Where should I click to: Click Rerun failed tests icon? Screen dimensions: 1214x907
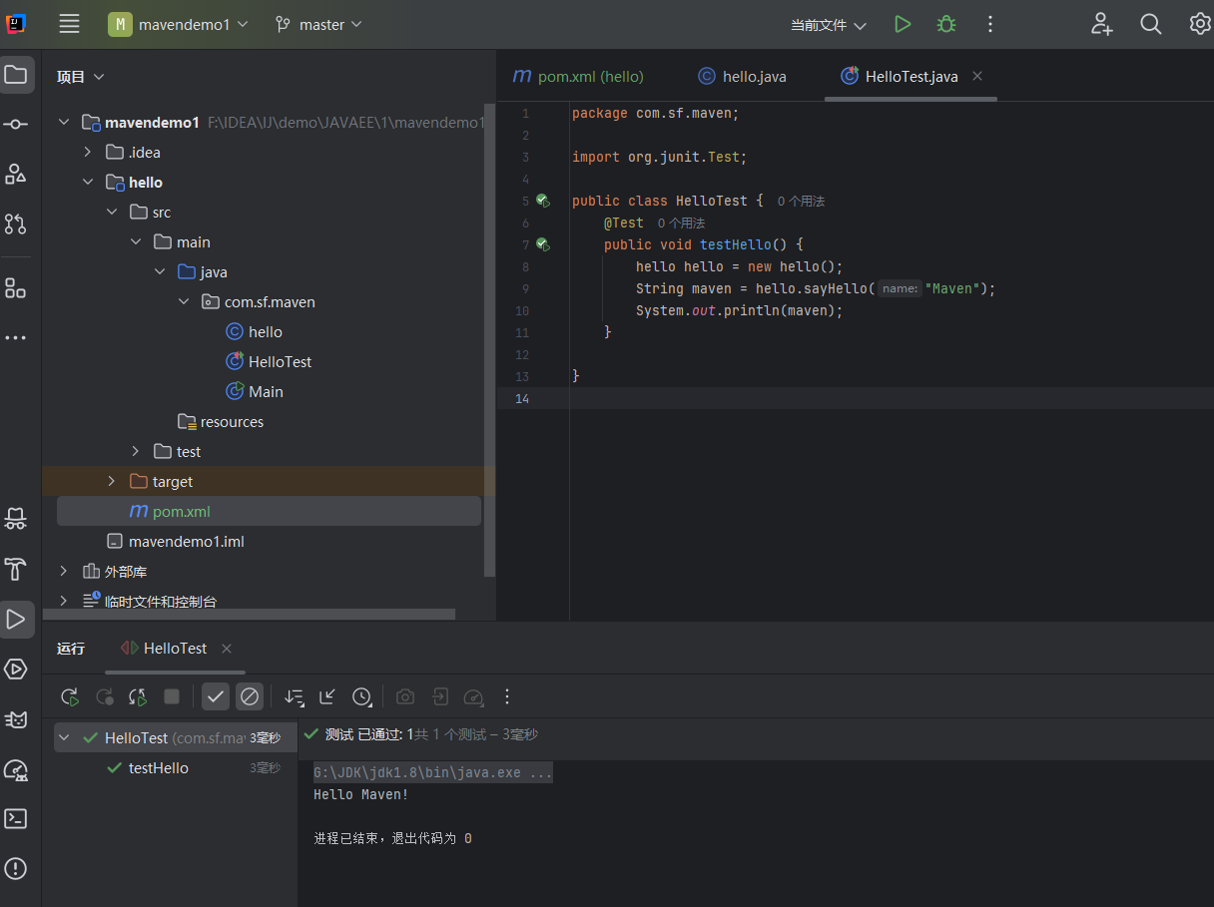coord(104,696)
